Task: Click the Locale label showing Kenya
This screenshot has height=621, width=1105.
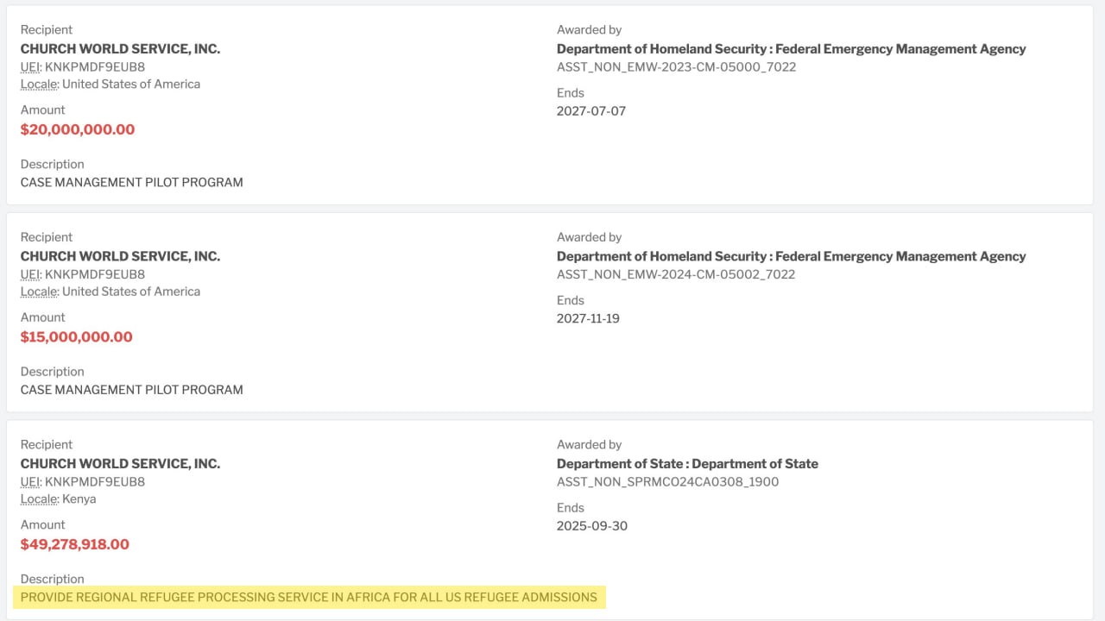Action: (40, 499)
